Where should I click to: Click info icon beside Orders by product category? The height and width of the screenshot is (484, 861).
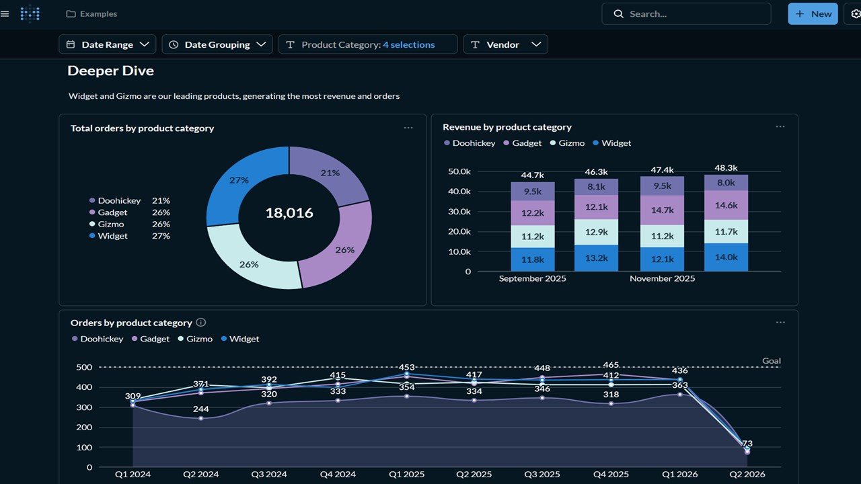tap(200, 323)
